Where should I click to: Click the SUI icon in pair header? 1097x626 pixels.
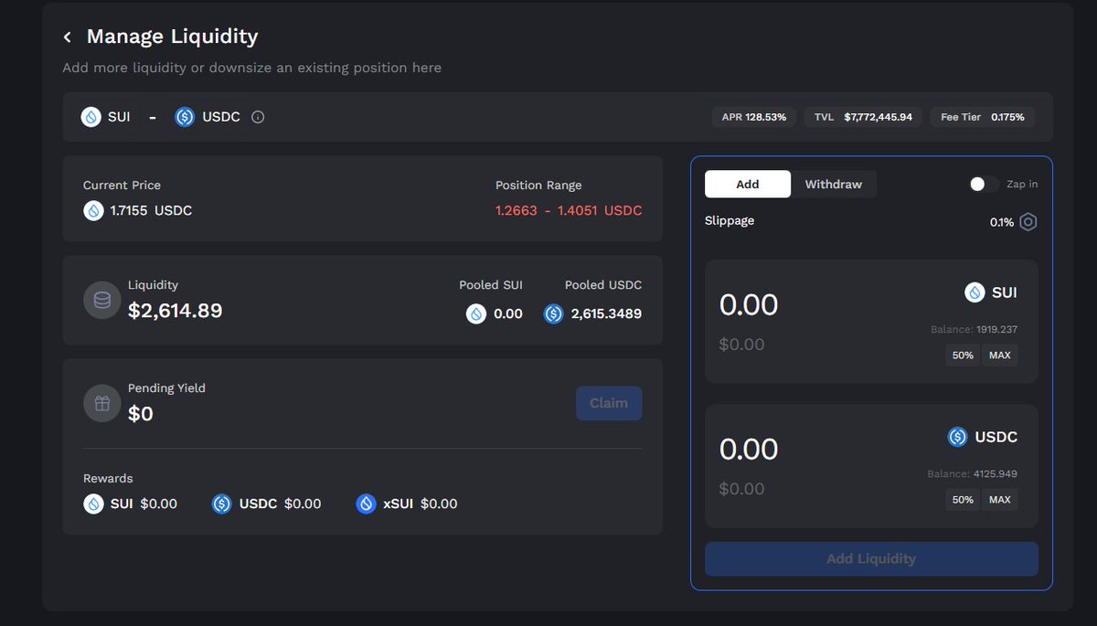pos(91,117)
